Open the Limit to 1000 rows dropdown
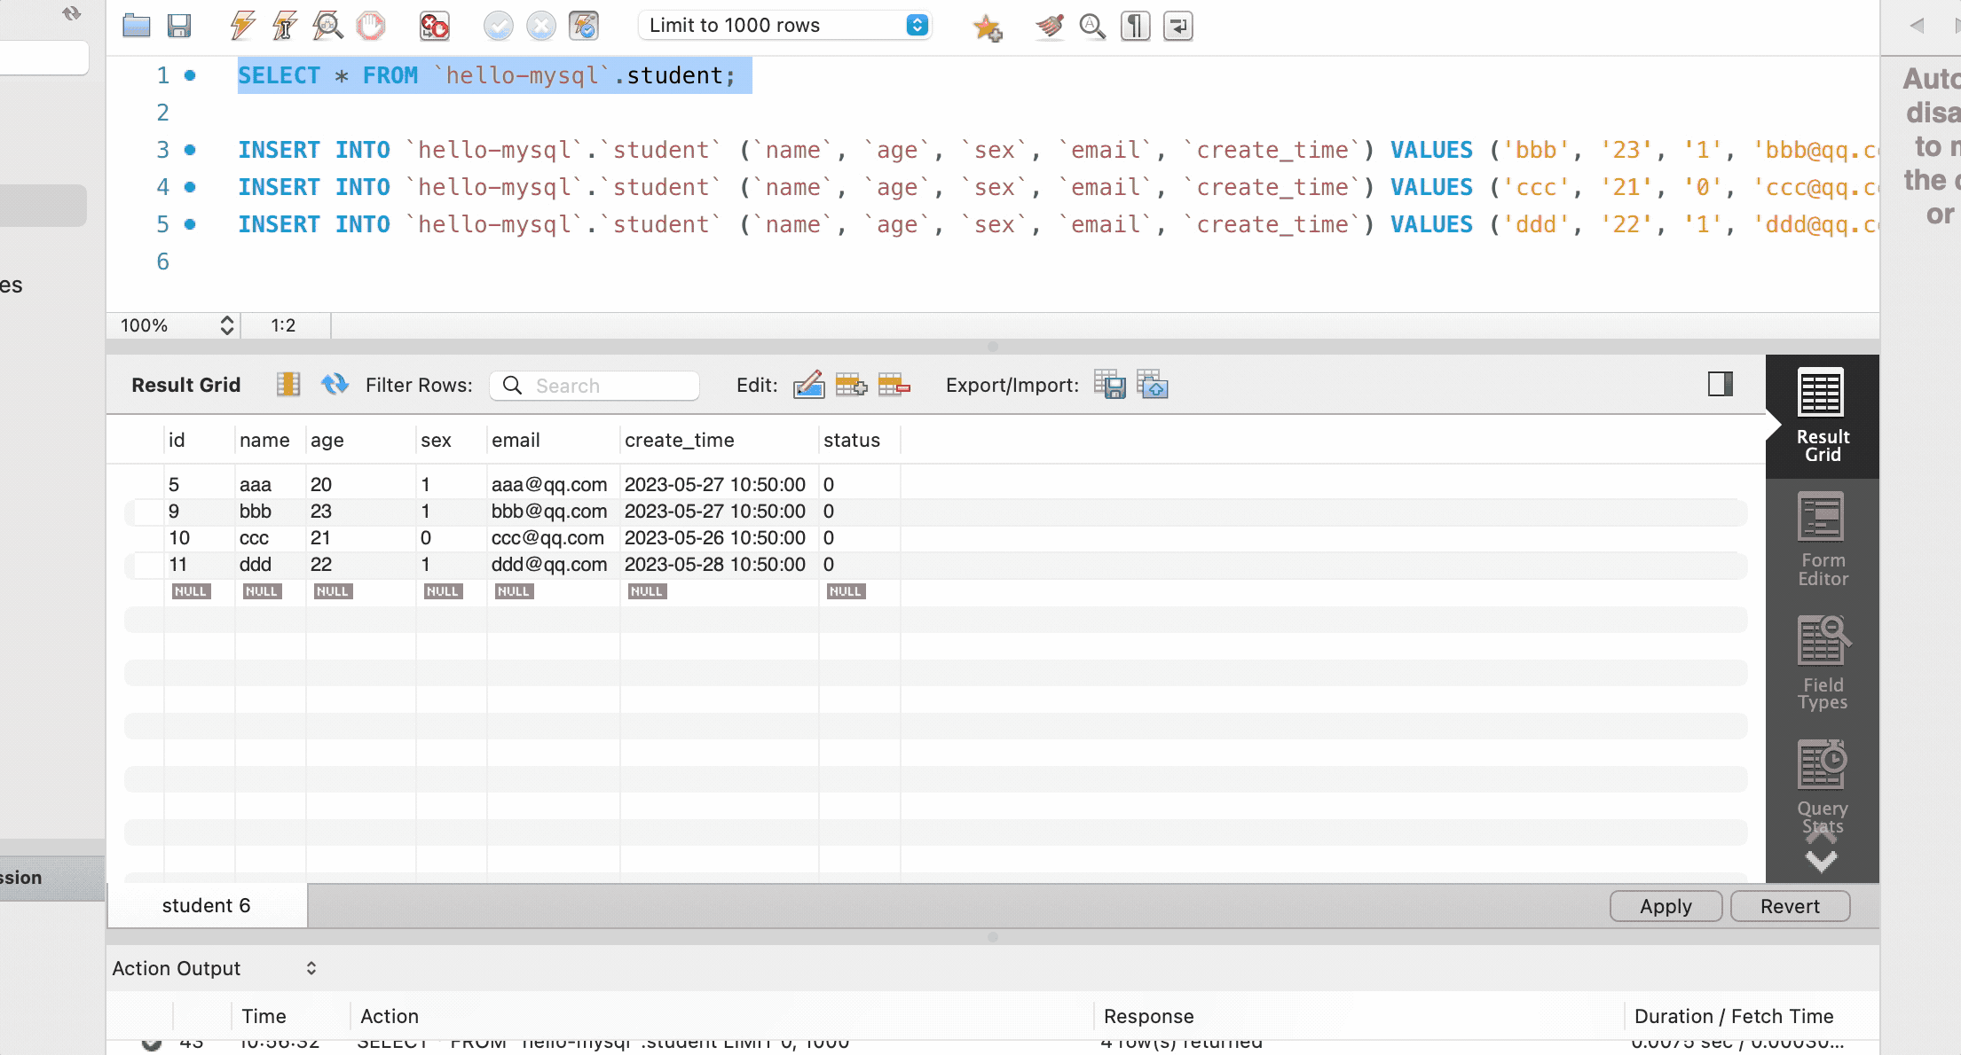 pyautogui.click(x=784, y=25)
